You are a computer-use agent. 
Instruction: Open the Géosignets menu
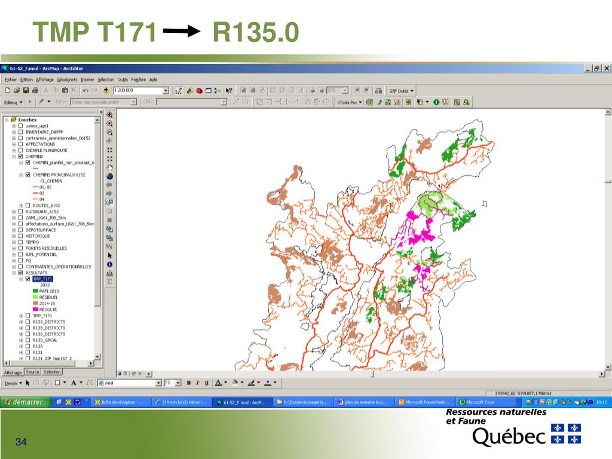pos(67,79)
